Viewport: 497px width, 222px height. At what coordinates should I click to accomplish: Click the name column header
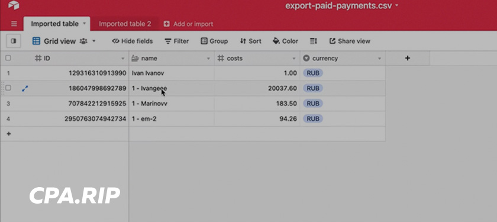172,59
